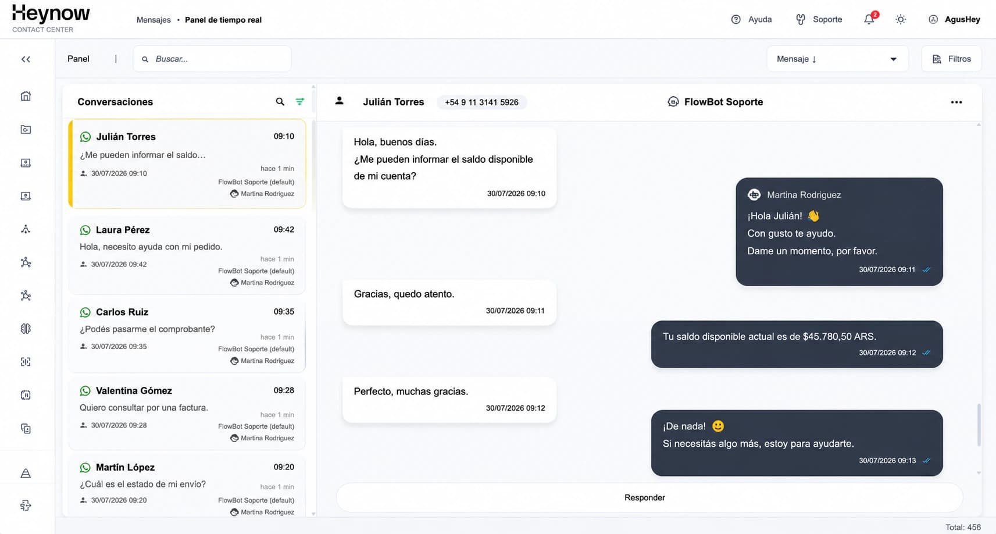Open Valentina Gómez's conversation

point(187,414)
